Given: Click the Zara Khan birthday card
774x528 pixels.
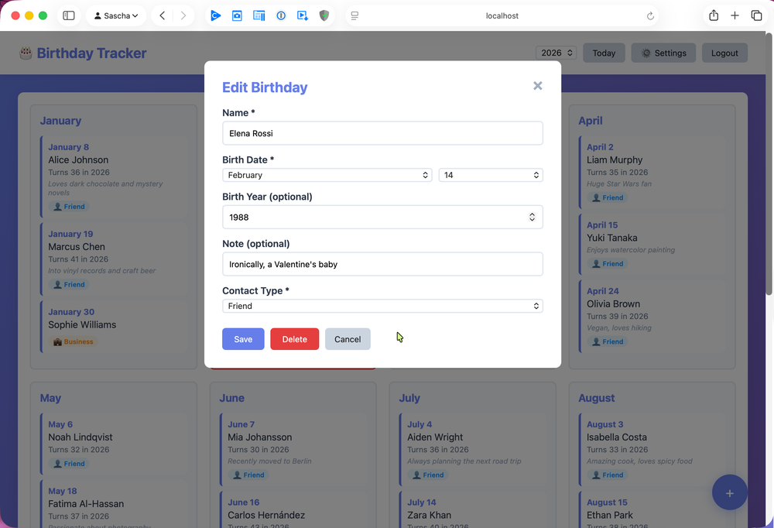Looking at the screenshot, I should coord(474,509).
